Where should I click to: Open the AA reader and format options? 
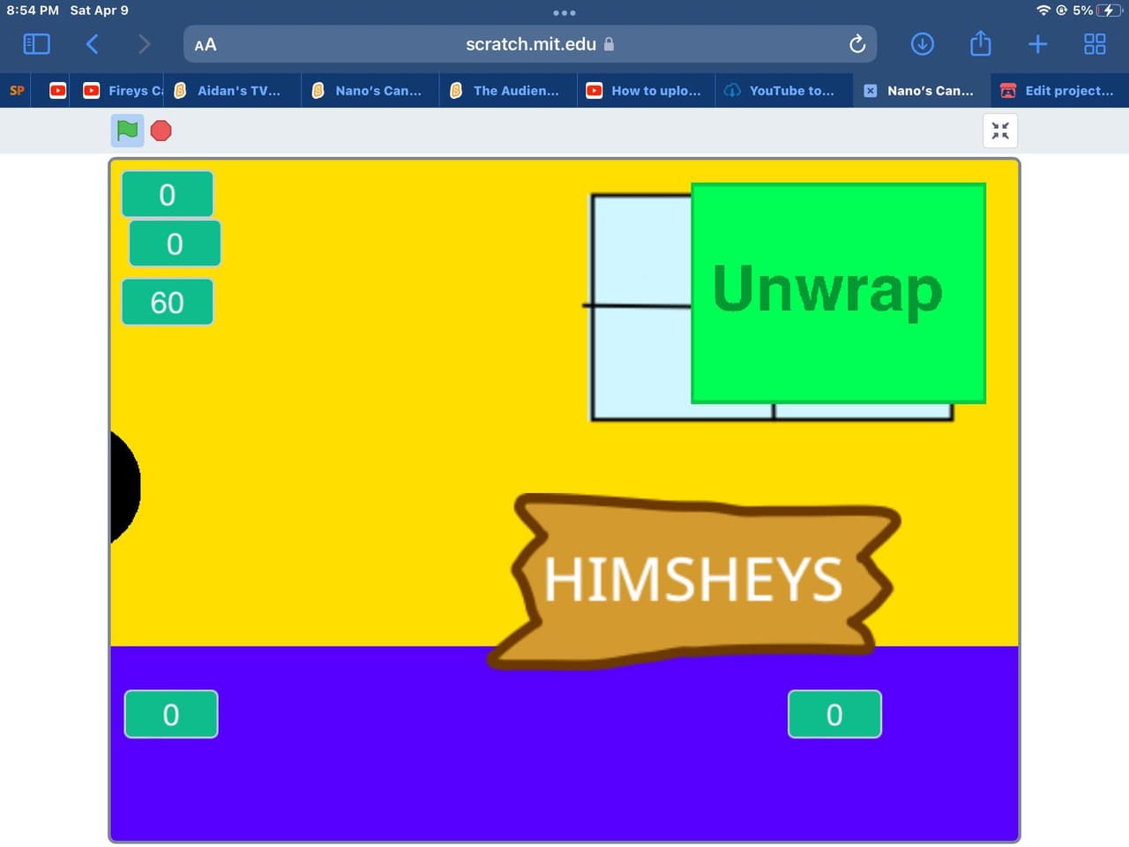206,45
